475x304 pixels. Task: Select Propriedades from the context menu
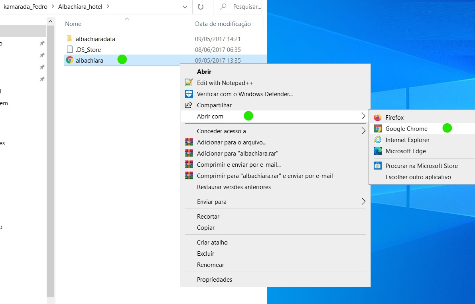pos(215,280)
